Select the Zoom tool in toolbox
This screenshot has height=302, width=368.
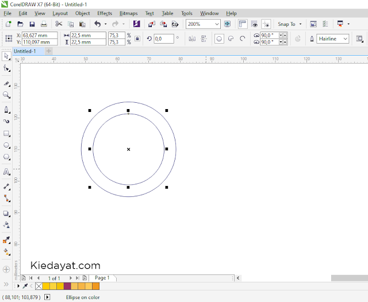(6, 95)
